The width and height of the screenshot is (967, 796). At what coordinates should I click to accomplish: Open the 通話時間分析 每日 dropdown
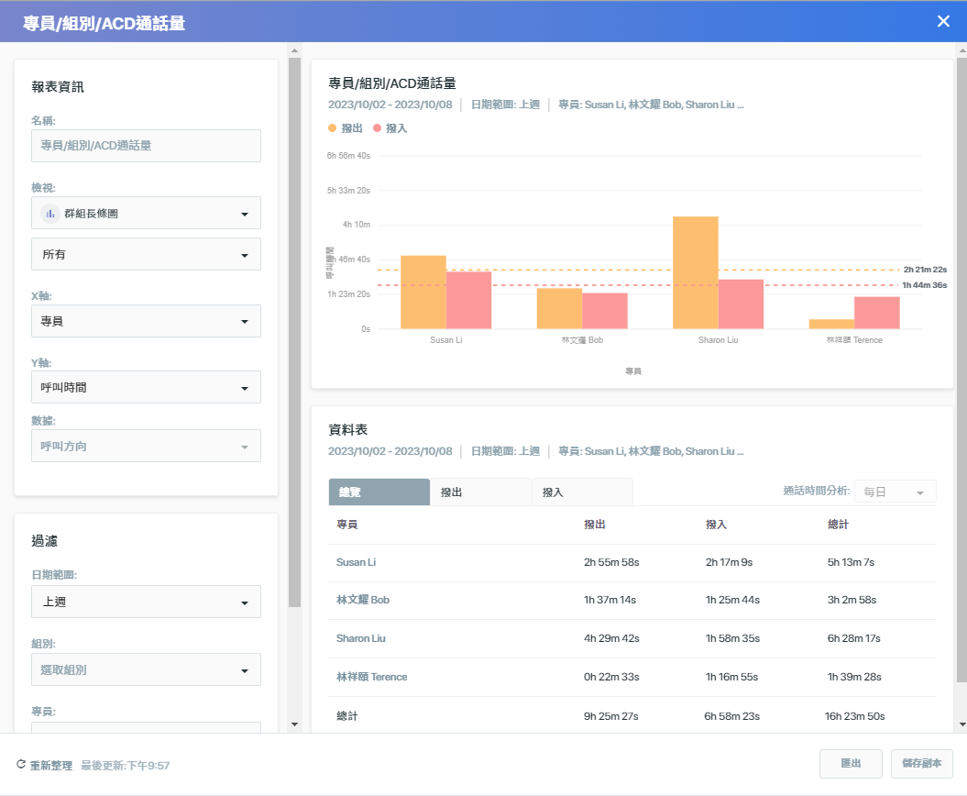pos(895,492)
